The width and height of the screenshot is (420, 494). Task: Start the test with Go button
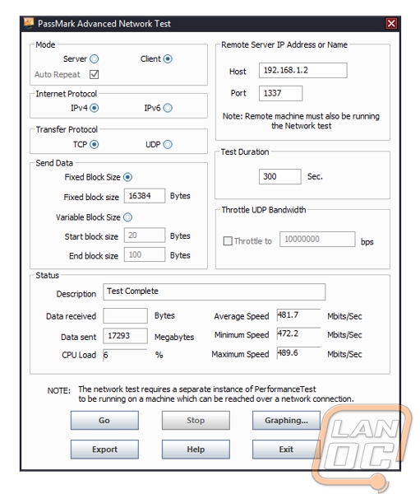104,420
